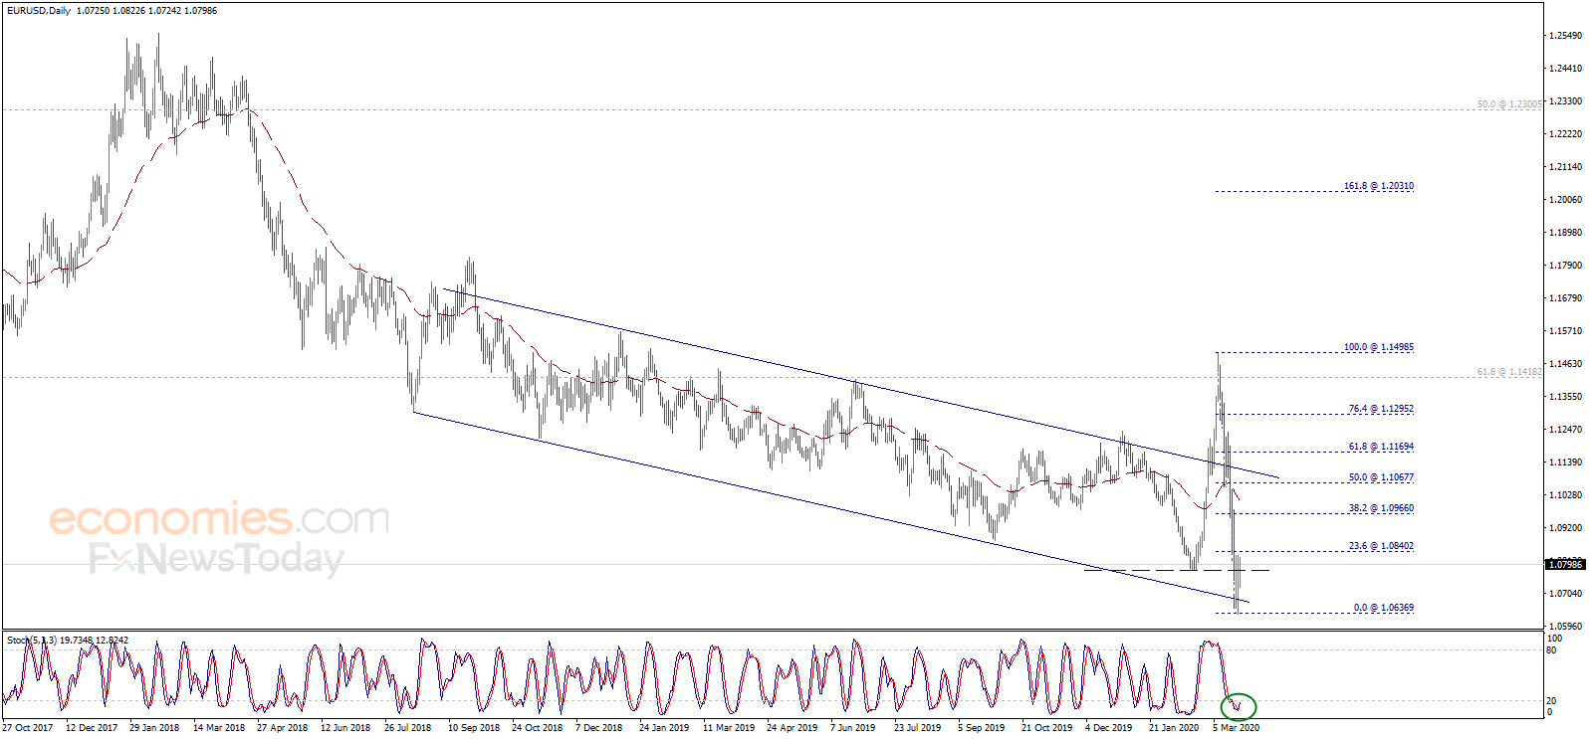Click price axis value 1.14630
Viewport: 1589px width, 739px height.
point(1566,364)
